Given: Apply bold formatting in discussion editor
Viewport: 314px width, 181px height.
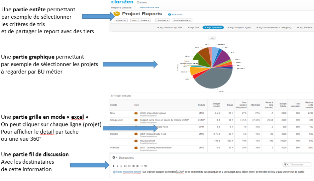Looking at the screenshot, I should 114,166.
